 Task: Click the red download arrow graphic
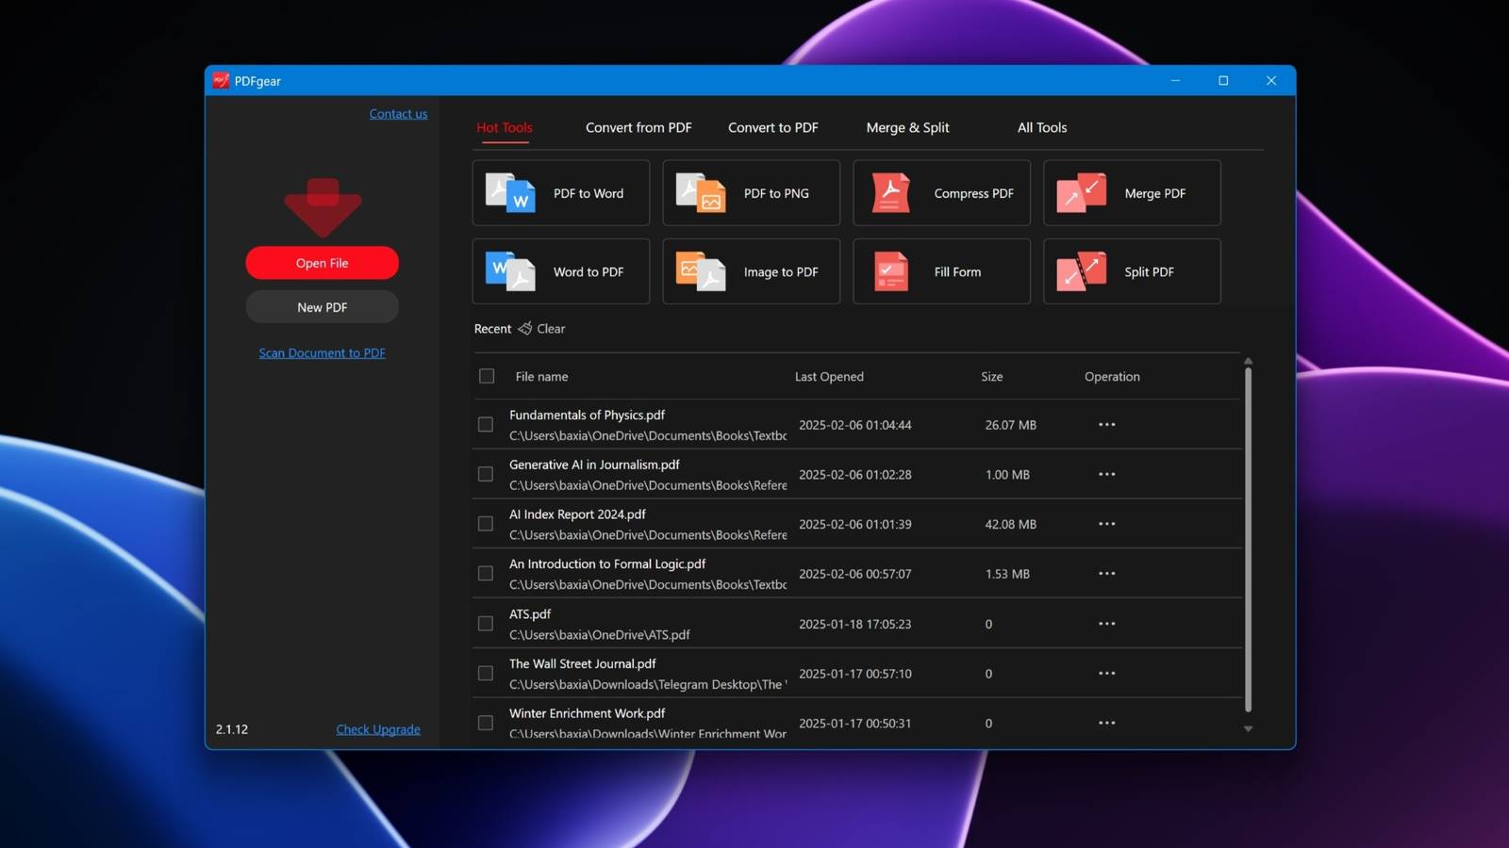[x=323, y=208]
